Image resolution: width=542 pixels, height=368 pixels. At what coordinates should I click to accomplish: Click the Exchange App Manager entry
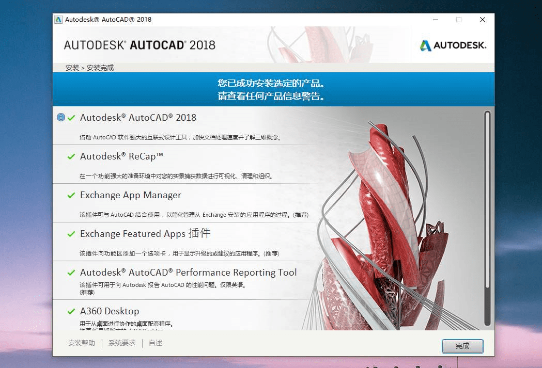click(x=130, y=195)
